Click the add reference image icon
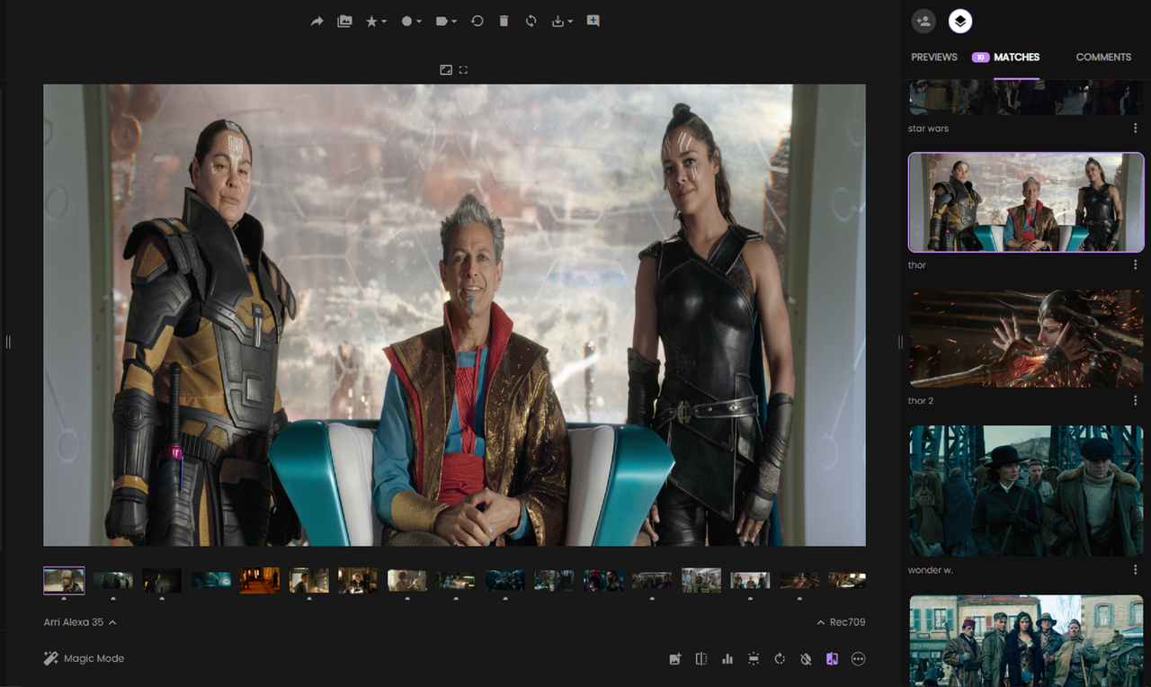 point(675,659)
